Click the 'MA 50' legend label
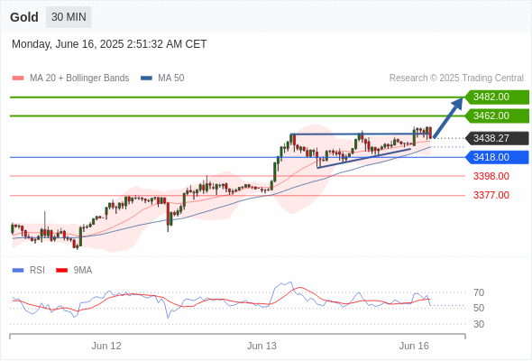 point(171,79)
